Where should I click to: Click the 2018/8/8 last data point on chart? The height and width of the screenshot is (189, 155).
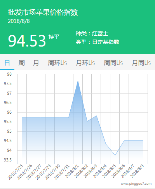[143, 140]
